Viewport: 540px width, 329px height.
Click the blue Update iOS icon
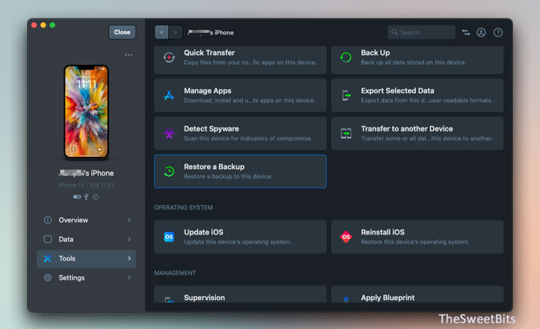(x=169, y=237)
